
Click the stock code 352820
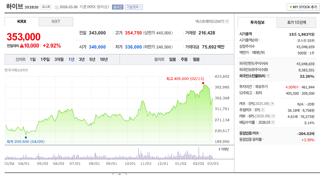tap(32, 7)
